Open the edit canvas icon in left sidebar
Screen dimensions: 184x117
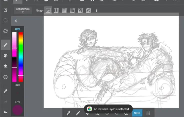[x=5, y=10]
